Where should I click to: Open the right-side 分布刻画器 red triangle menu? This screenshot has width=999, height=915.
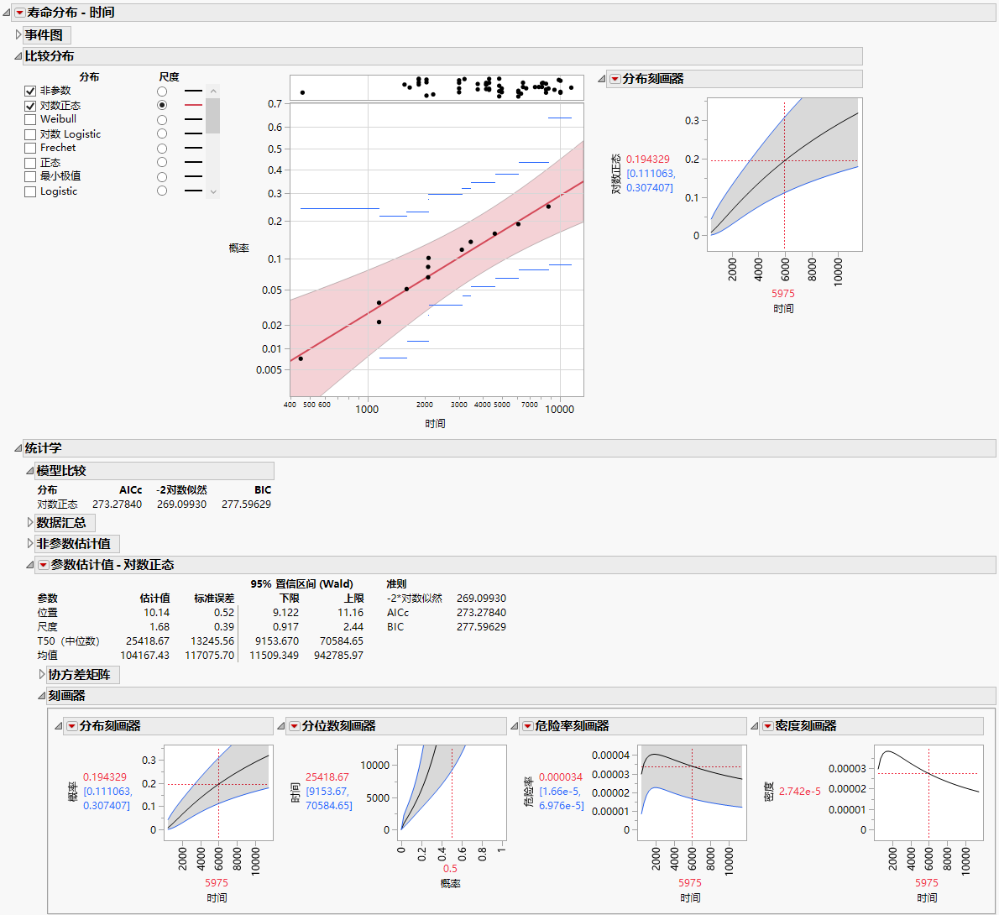tap(615, 79)
